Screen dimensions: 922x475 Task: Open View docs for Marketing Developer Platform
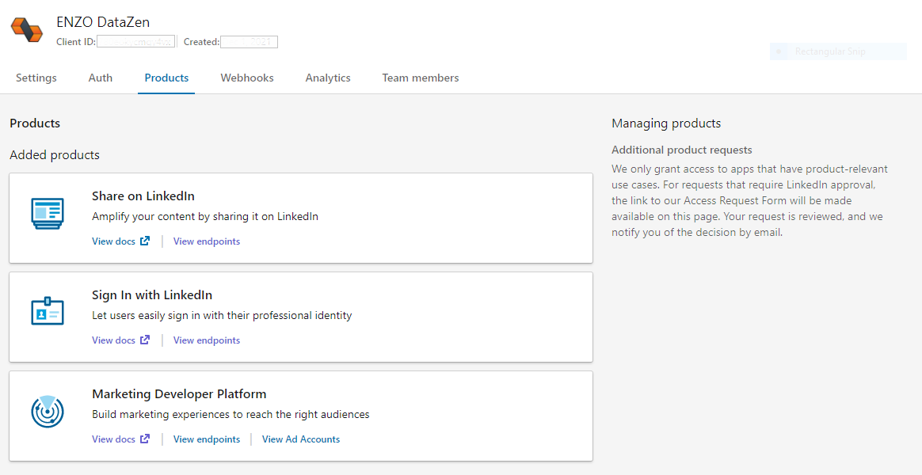click(x=113, y=439)
